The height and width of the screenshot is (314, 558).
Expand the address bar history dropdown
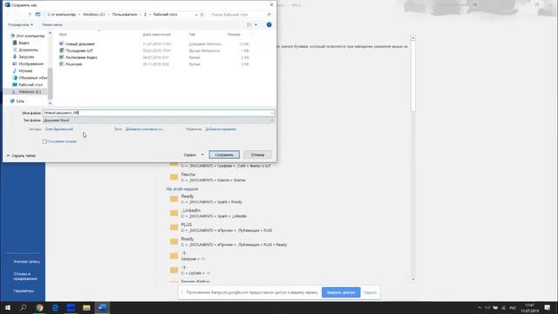click(x=196, y=15)
